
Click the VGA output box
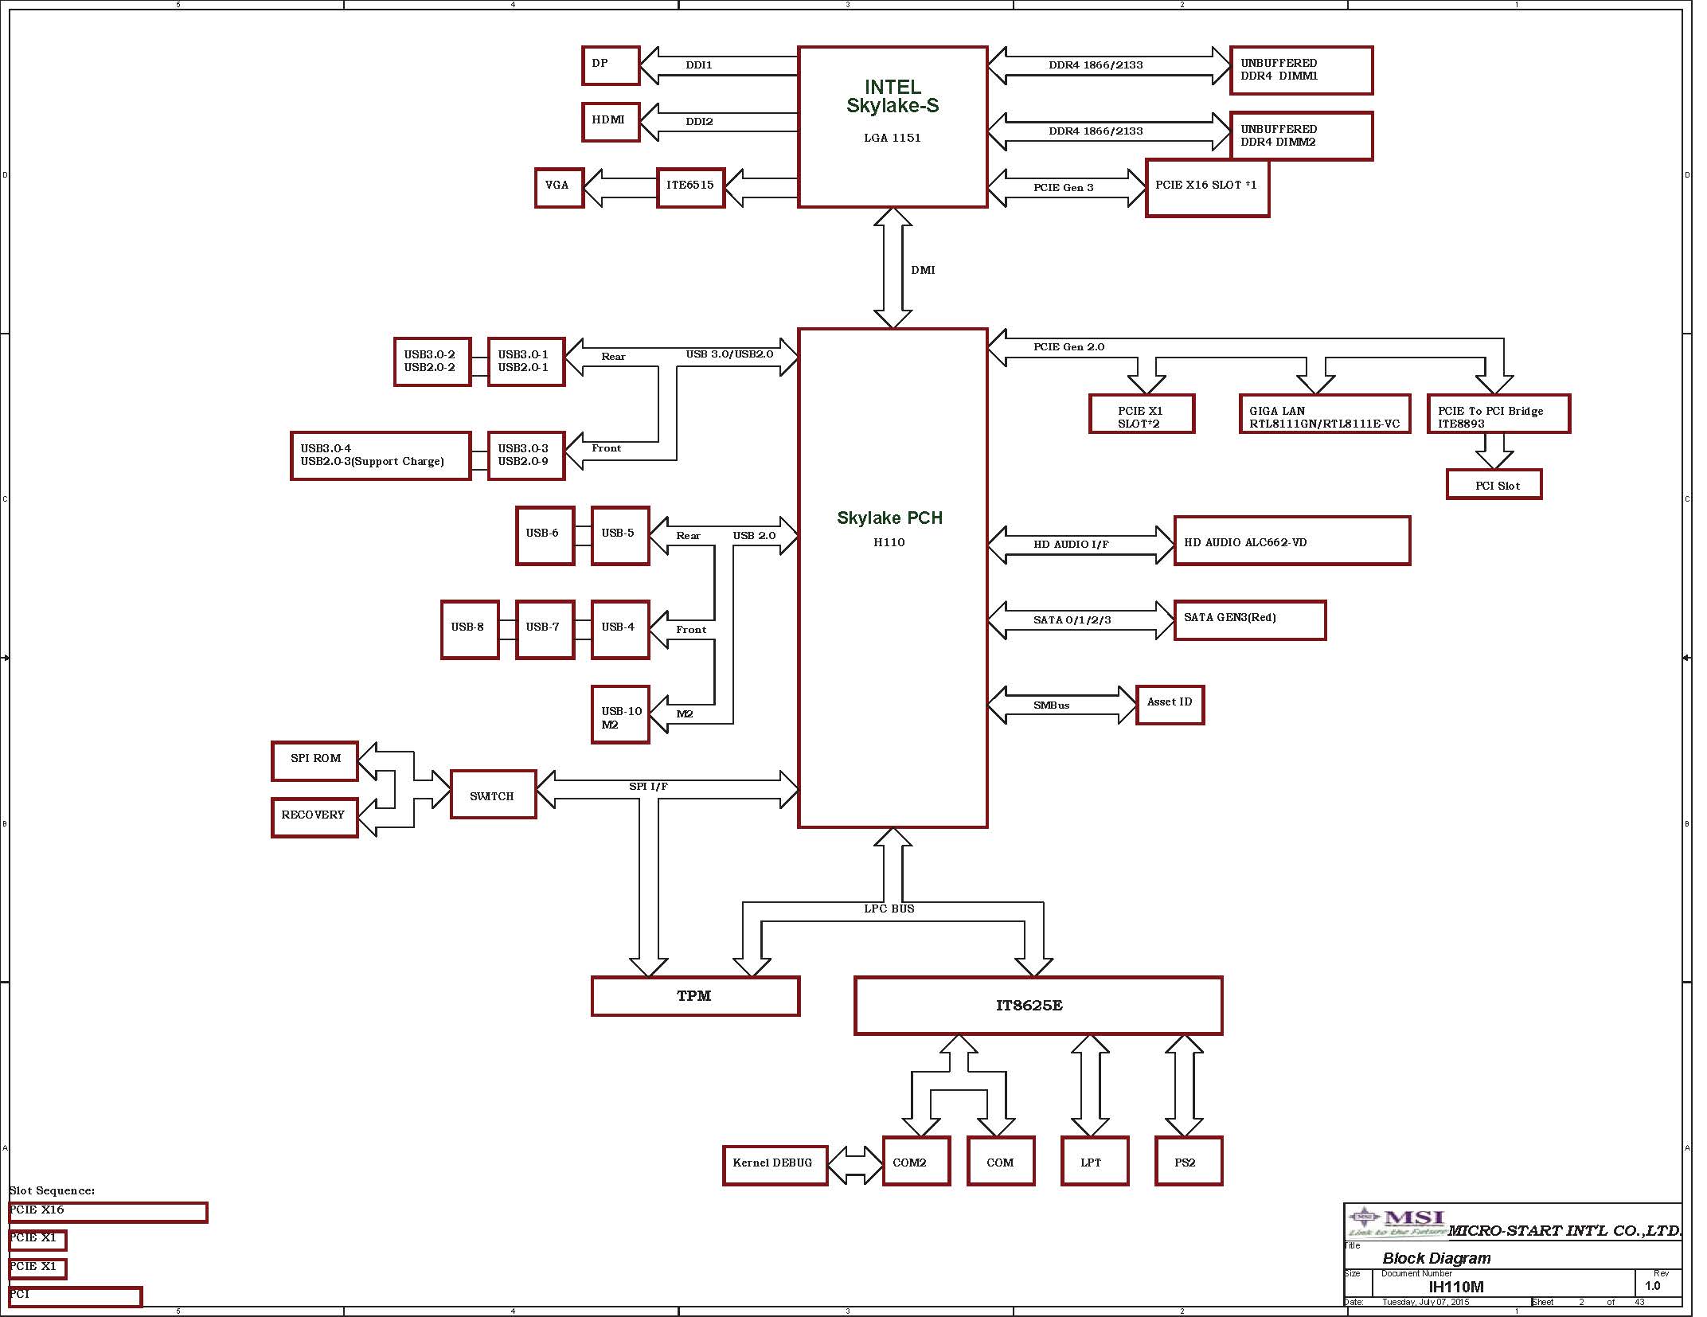559,187
